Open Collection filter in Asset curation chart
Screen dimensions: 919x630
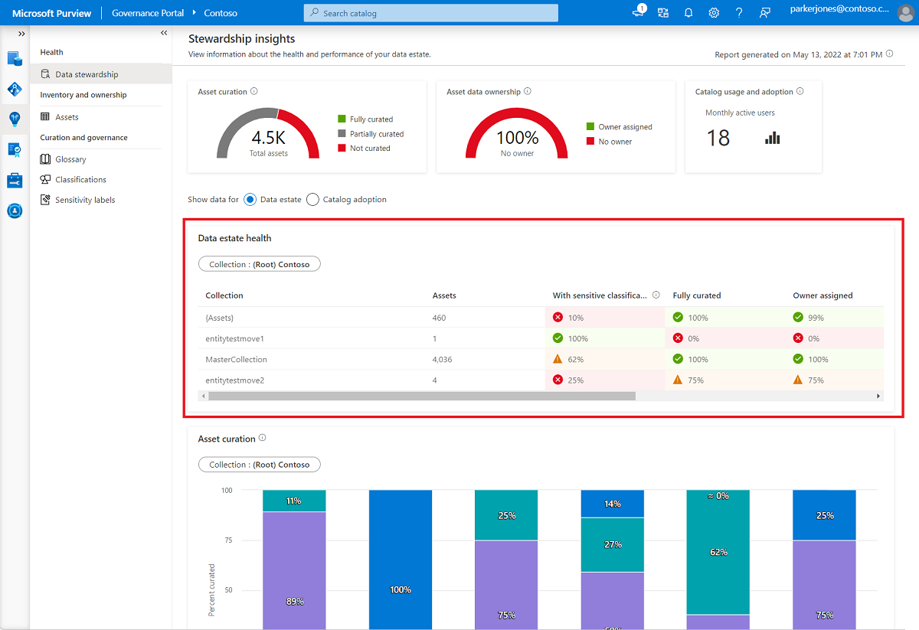pyautogui.click(x=260, y=465)
